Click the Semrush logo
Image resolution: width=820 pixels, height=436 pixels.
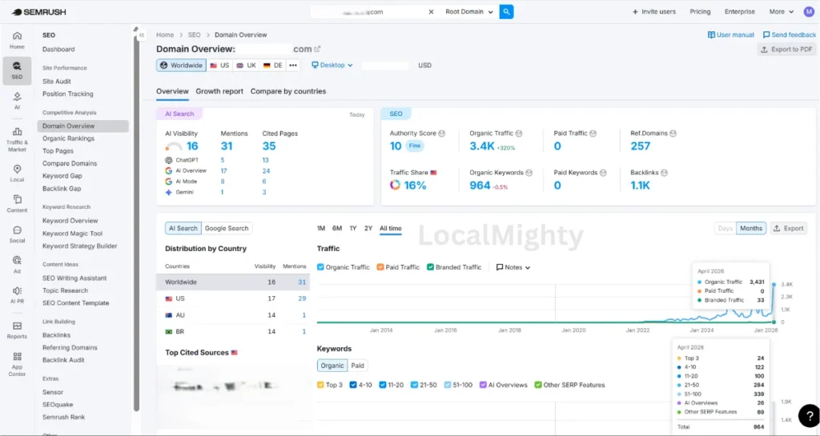[x=38, y=11]
